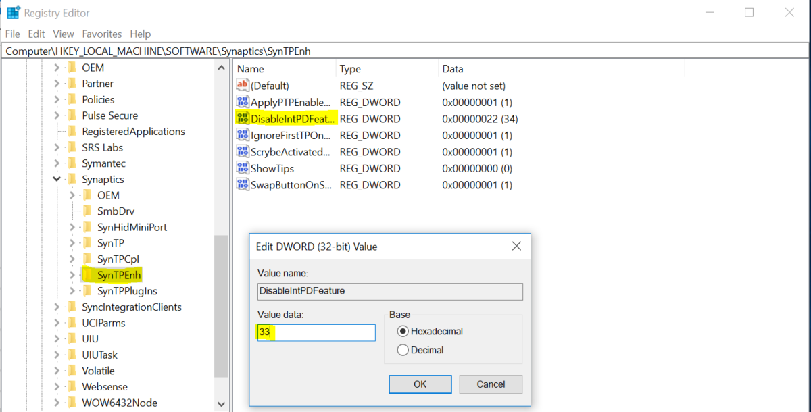Open the Favorites menu

pyautogui.click(x=102, y=34)
